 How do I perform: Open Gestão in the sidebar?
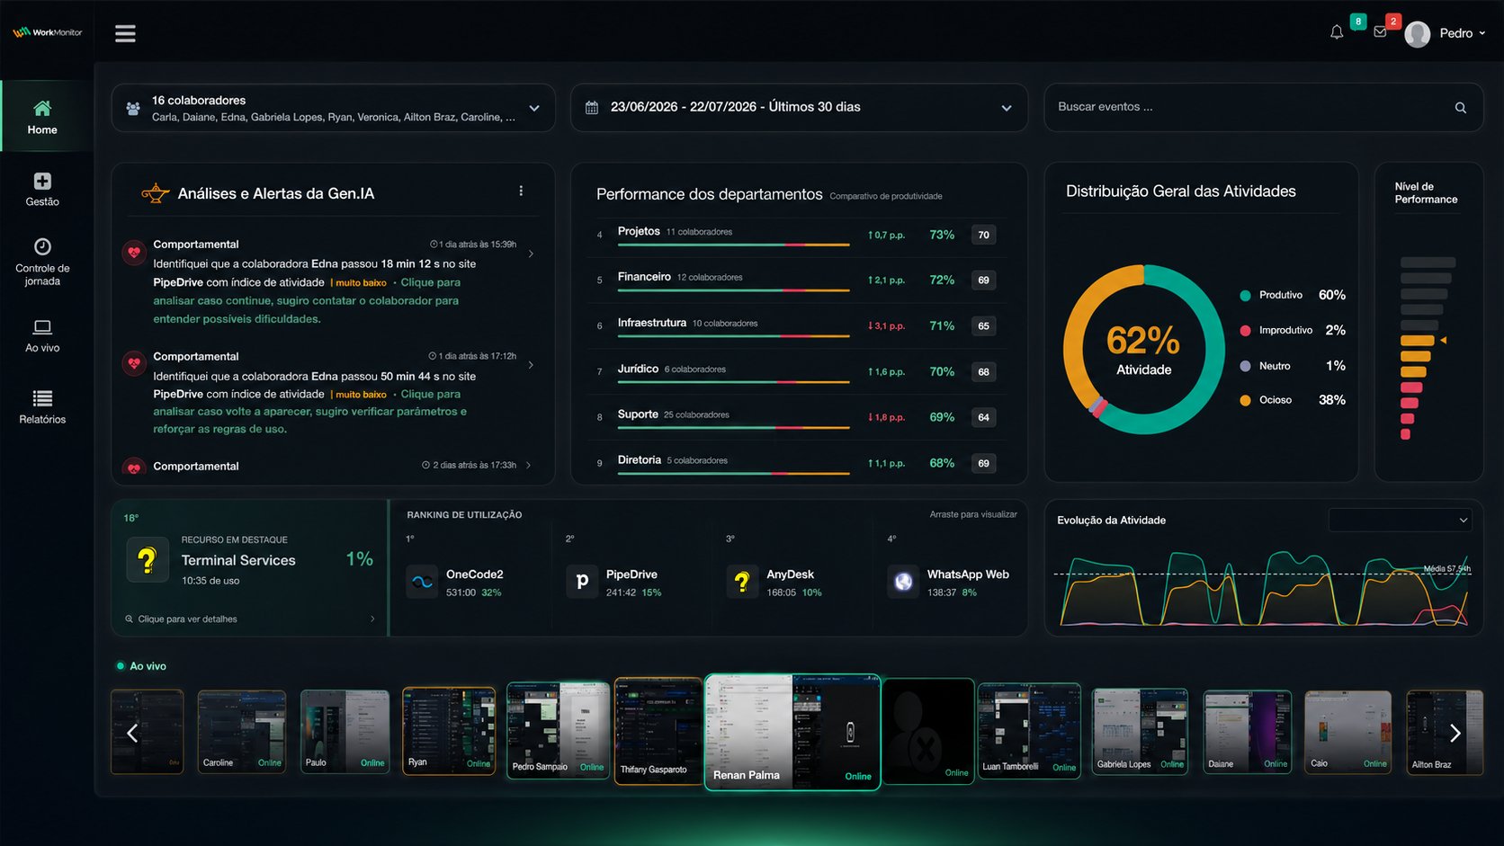(42, 189)
